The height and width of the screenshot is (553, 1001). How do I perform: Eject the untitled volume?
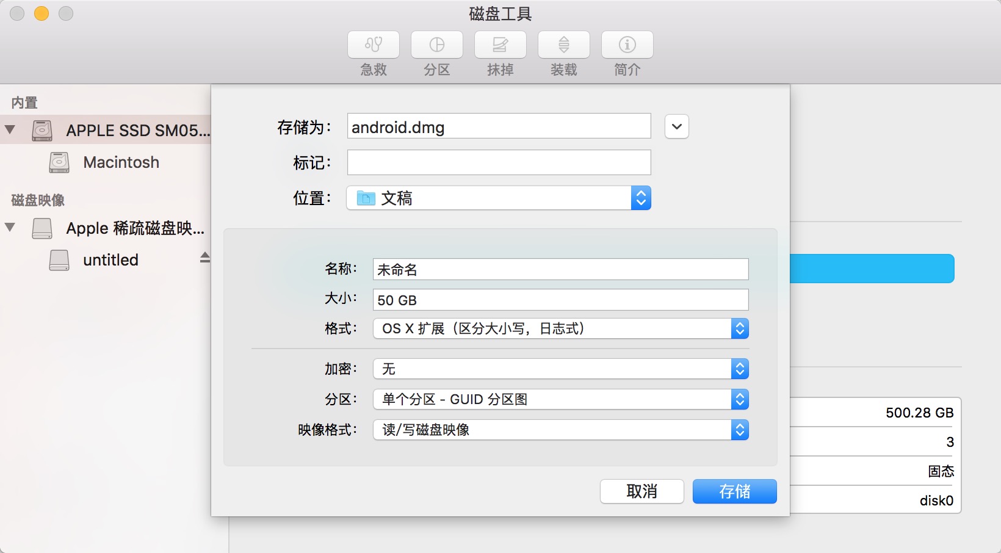click(x=205, y=258)
